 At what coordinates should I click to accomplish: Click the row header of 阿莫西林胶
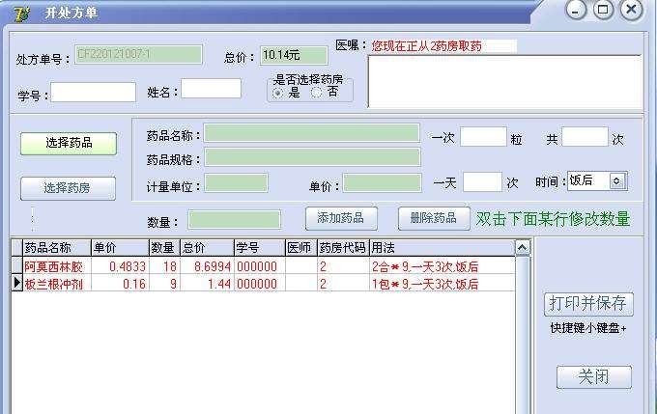[x=16, y=266]
